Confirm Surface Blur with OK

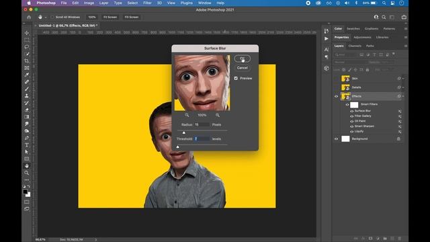tap(242, 58)
